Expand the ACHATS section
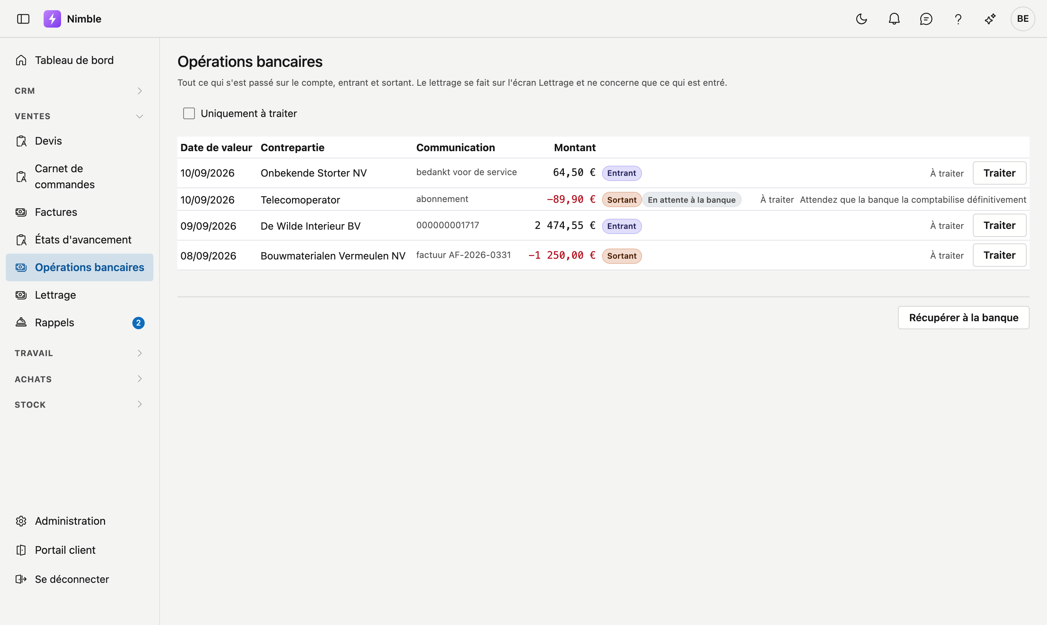 pyautogui.click(x=79, y=379)
